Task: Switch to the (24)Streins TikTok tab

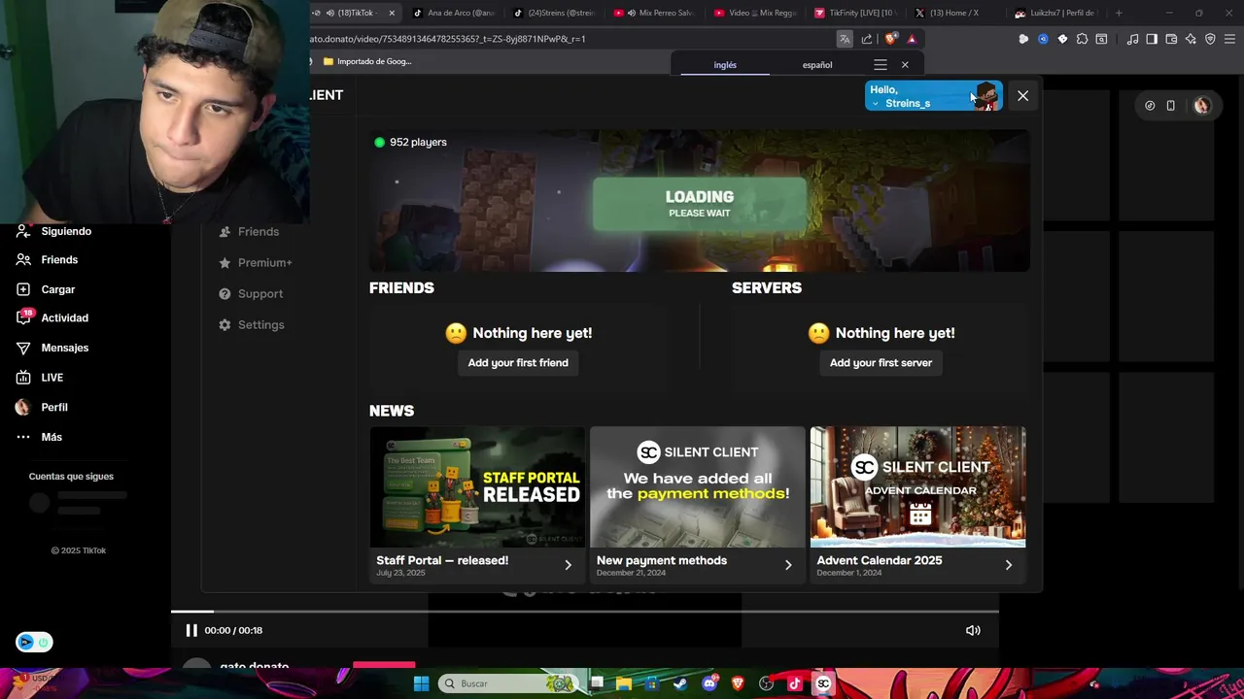Action: point(554,13)
